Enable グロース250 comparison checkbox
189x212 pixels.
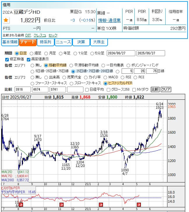108,90
